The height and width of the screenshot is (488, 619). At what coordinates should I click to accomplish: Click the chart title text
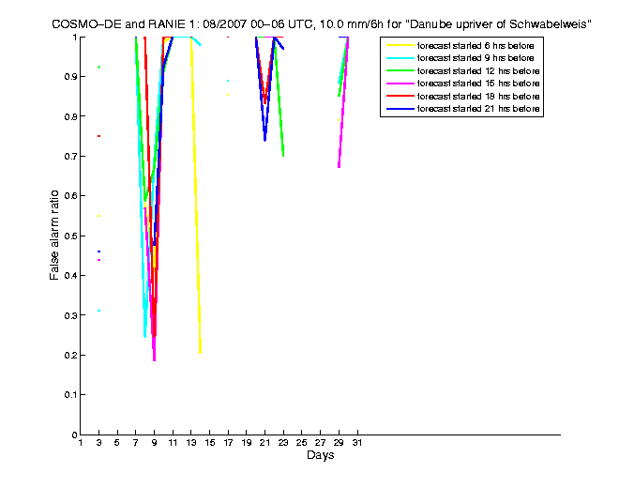pos(322,24)
